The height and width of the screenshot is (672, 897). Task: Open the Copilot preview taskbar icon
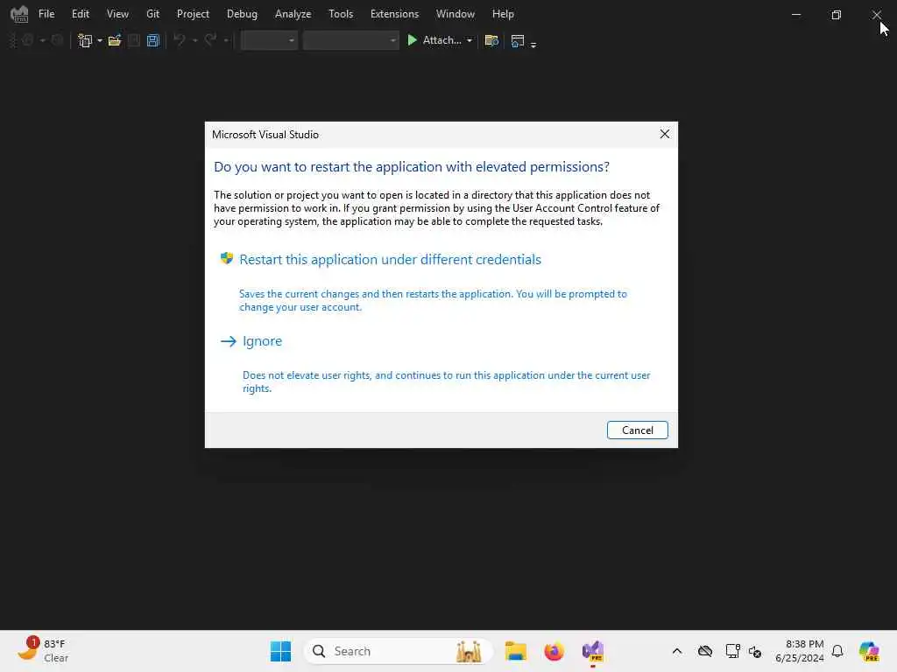point(869,651)
